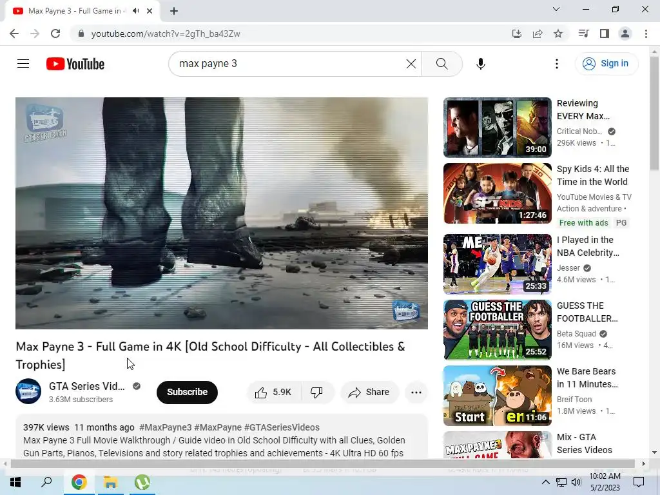The width and height of the screenshot is (660, 495).
Task: Reload the page
Action: click(55, 34)
